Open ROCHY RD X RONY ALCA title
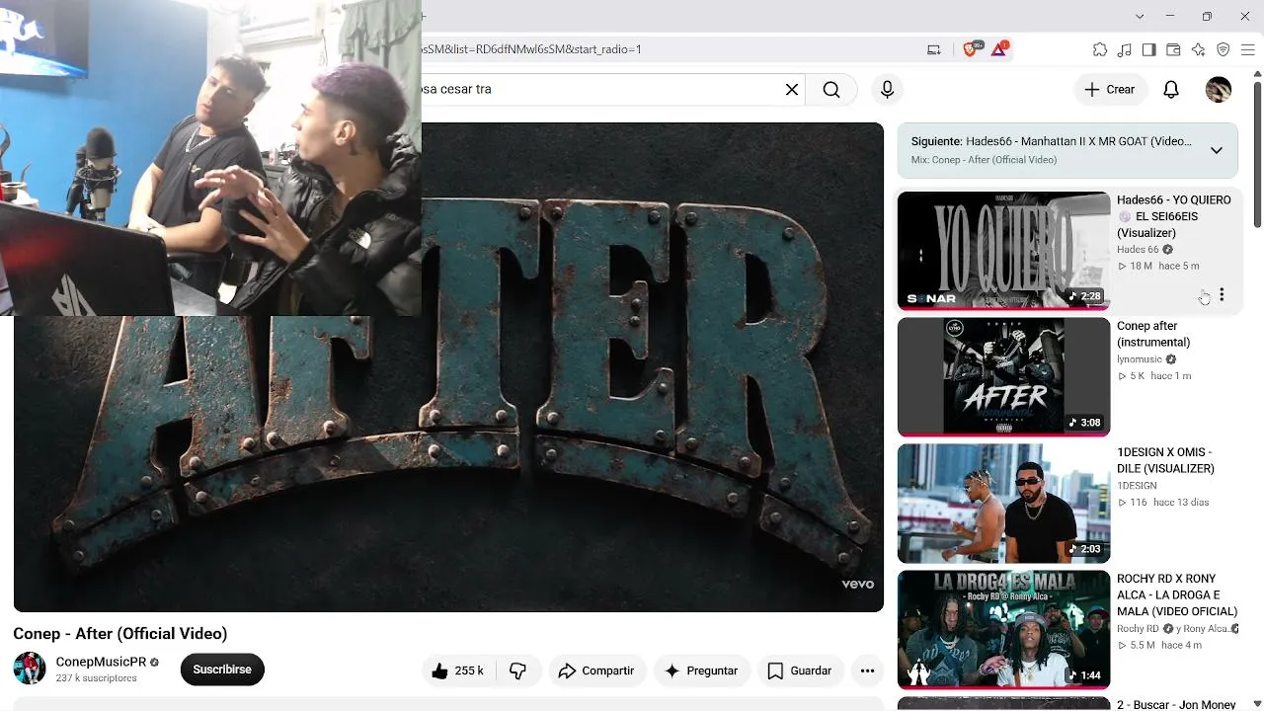 coord(1177,594)
